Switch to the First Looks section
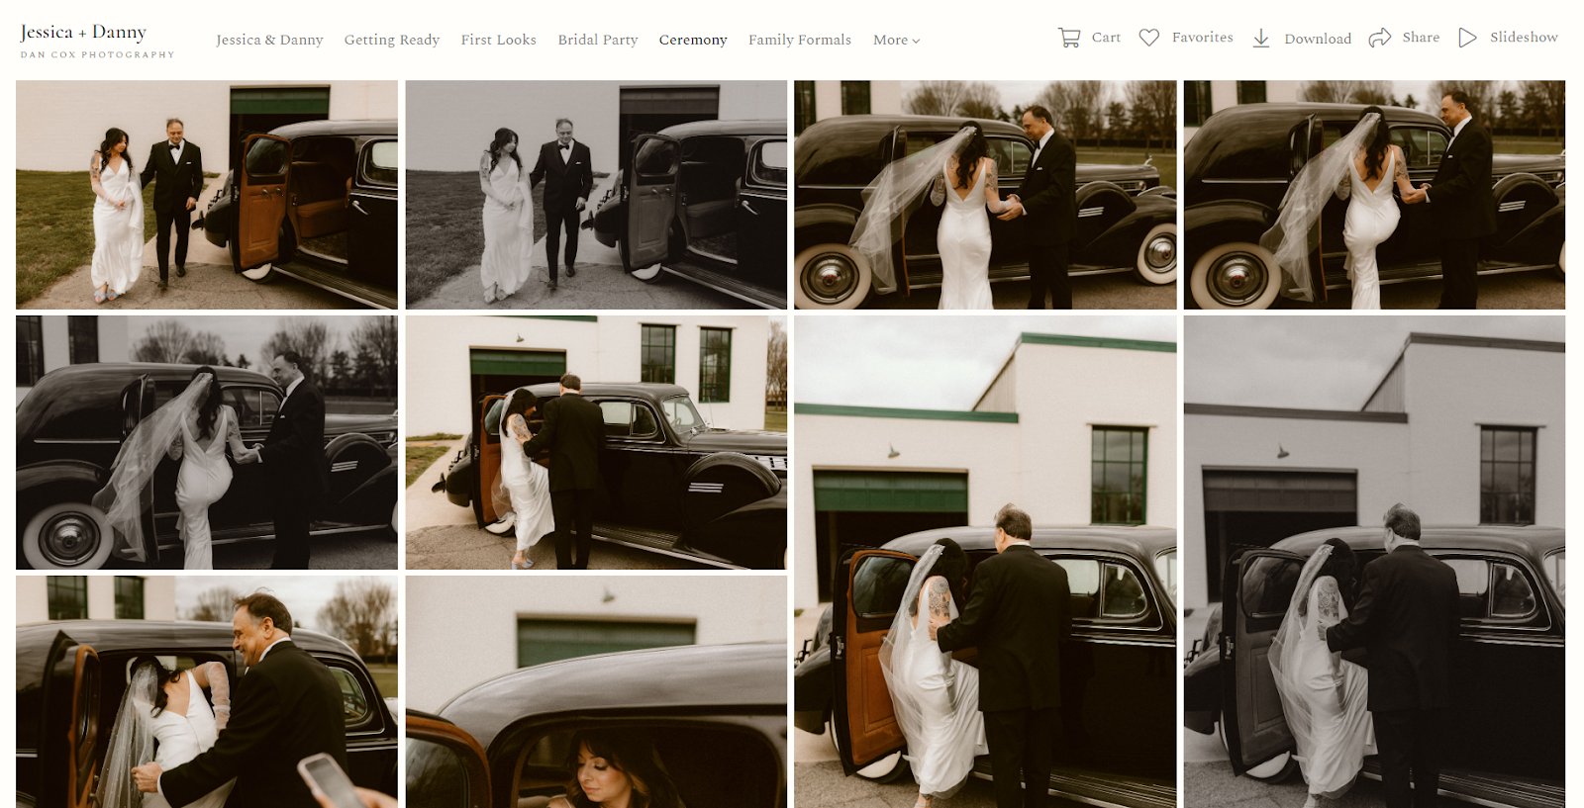 point(498,41)
